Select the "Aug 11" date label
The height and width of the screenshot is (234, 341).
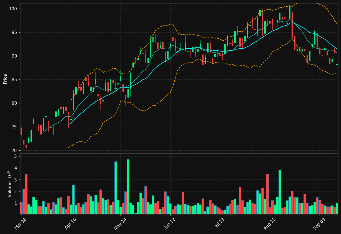[269, 223]
